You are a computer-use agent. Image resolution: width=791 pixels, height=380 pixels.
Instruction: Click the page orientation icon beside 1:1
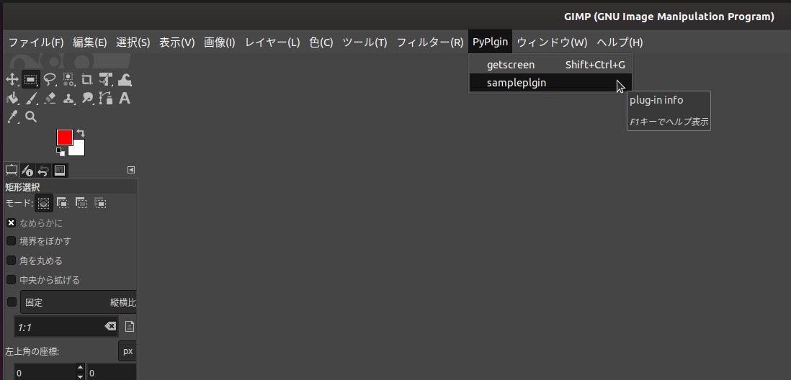pos(130,327)
